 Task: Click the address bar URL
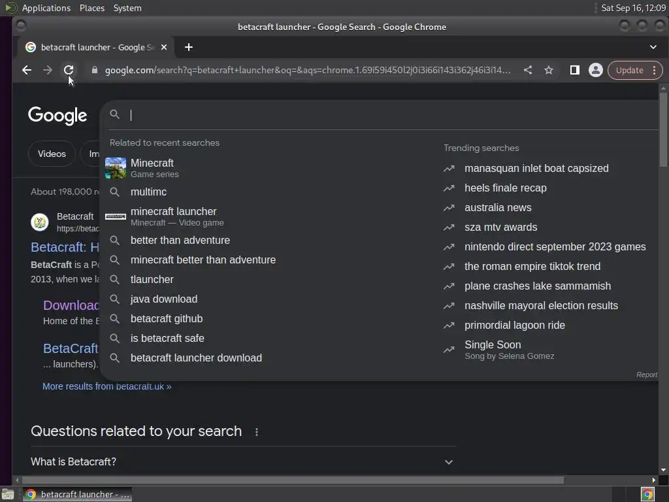[x=308, y=70]
